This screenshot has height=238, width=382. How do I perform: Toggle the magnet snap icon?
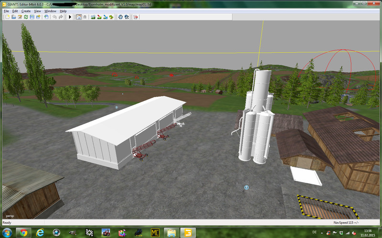[x=85, y=17]
